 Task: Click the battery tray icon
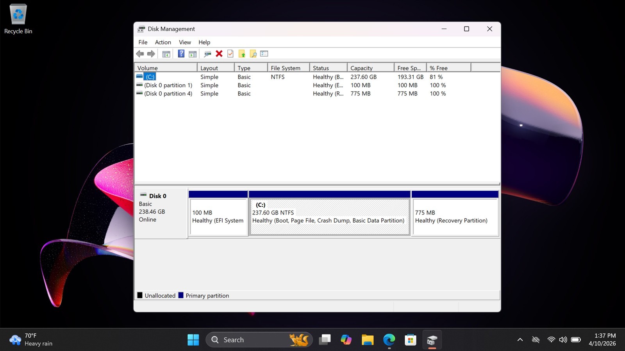576,340
